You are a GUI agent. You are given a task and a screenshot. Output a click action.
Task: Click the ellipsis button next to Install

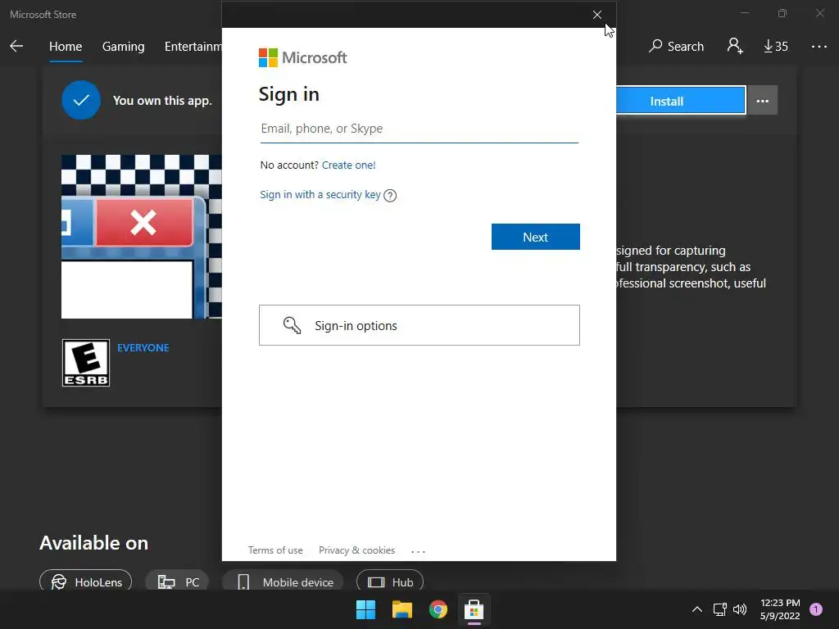[x=763, y=101]
